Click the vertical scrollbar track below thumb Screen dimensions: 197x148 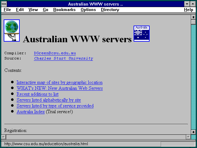tap(193, 77)
